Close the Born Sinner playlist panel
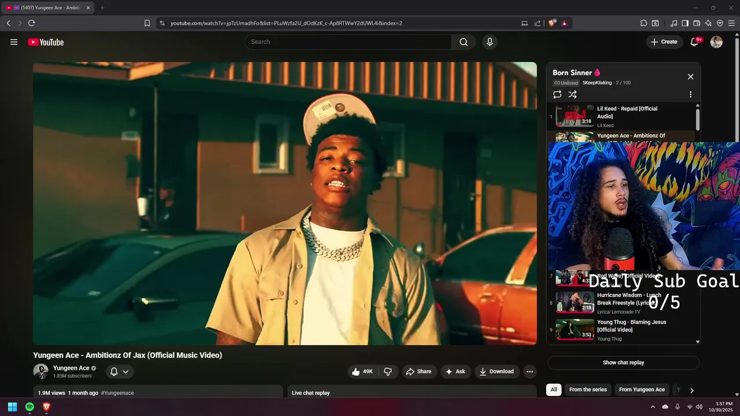This screenshot has height=416, width=740. [690, 76]
